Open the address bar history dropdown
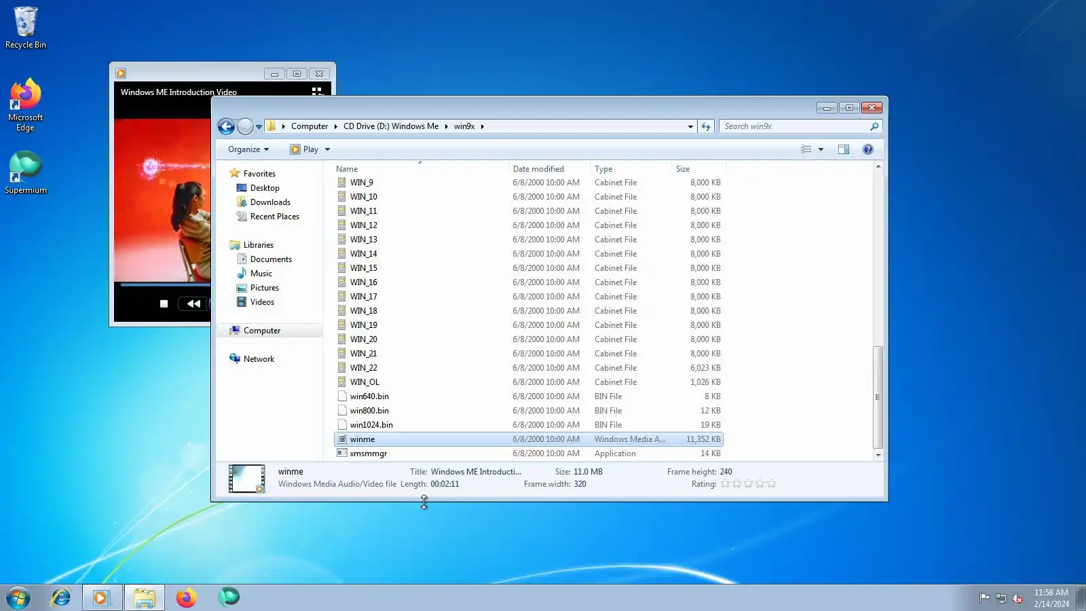 coord(690,126)
